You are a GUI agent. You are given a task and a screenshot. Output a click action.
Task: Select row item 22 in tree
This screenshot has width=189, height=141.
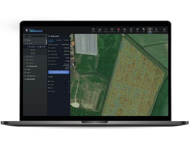(33, 53)
